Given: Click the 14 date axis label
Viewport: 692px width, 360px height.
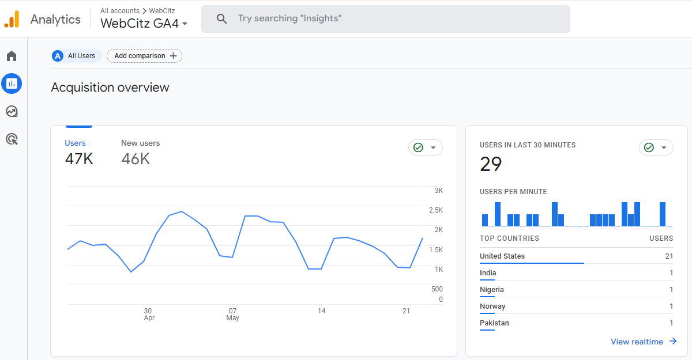Looking at the screenshot, I should pyautogui.click(x=321, y=311).
